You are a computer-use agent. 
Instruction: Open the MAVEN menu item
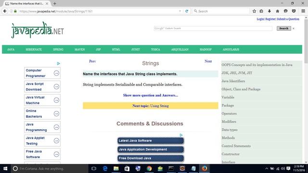79,49
